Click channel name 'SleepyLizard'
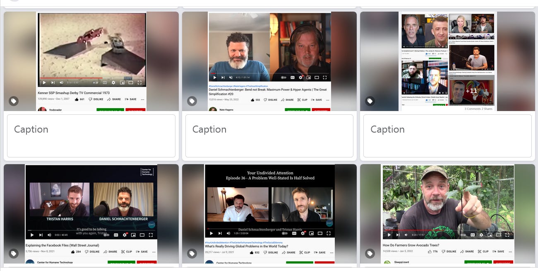 [x=401, y=263]
